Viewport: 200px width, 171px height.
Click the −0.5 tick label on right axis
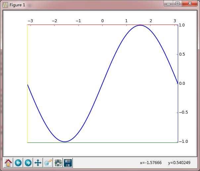183,112
